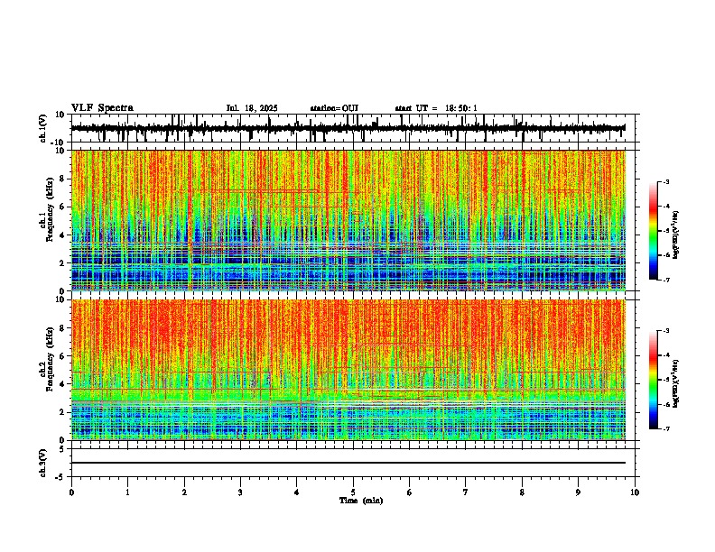Click the ch.2 frequency spectrogram panel

click(x=348, y=370)
